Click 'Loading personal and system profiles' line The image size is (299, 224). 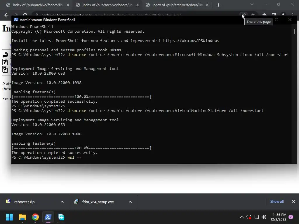point(67,50)
